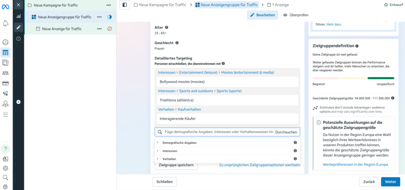Click the Weiter button
The height and width of the screenshot is (190, 405).
coord(390,182)
